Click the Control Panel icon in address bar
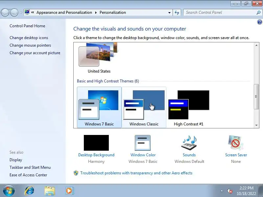 tap(27, 12)
